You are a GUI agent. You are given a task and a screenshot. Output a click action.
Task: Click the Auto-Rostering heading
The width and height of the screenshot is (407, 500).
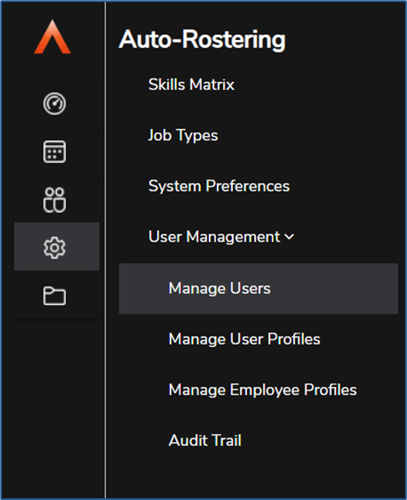click(202, 39)
